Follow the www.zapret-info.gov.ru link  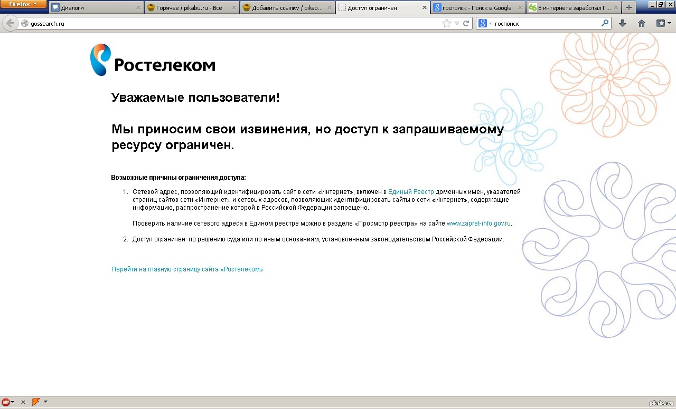tap(478, 223)
